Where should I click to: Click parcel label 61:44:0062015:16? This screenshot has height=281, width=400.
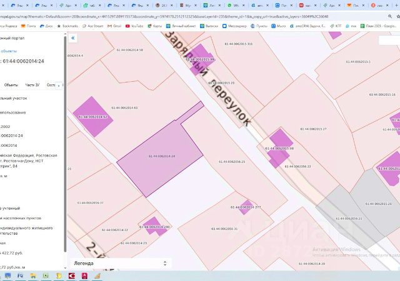coord(382,94)
